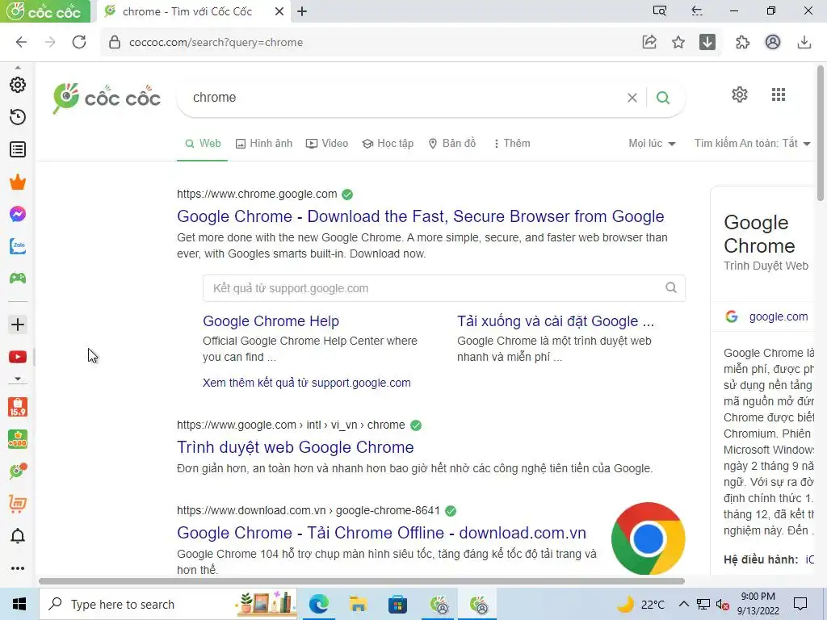Open Windows Start menu
This screenshot has width=827, height=620.
[19, 604]
